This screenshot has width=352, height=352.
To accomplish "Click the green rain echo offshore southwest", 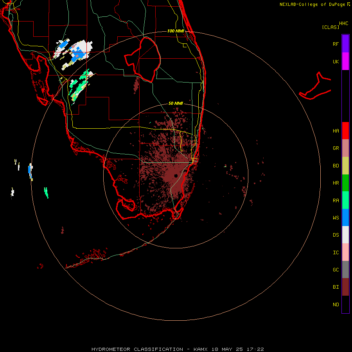I will pos(46,193).
